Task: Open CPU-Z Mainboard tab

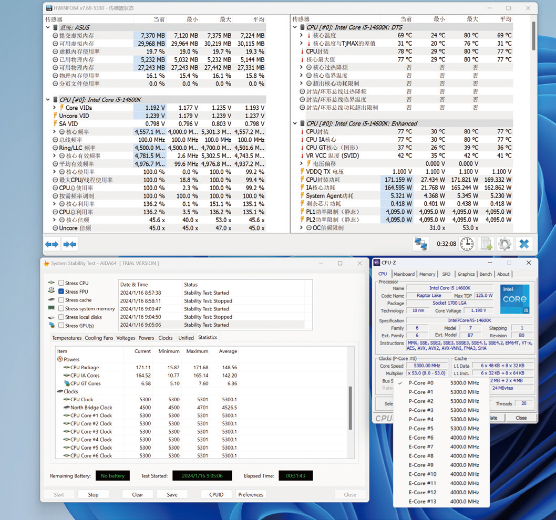Action: [x=404, y=274]
